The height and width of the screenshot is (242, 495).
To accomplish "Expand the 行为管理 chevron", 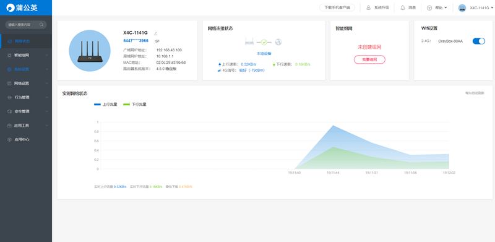I will coord(47,97).
